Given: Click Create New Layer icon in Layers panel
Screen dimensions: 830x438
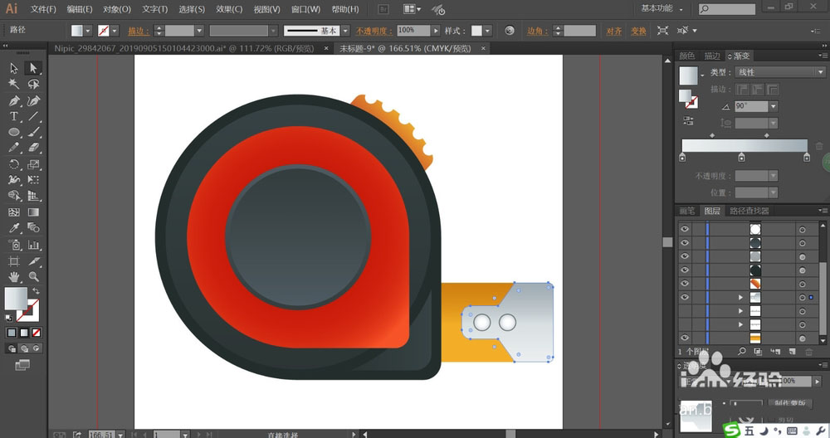Looking at the screenshot, I should [x=792, y=351].
